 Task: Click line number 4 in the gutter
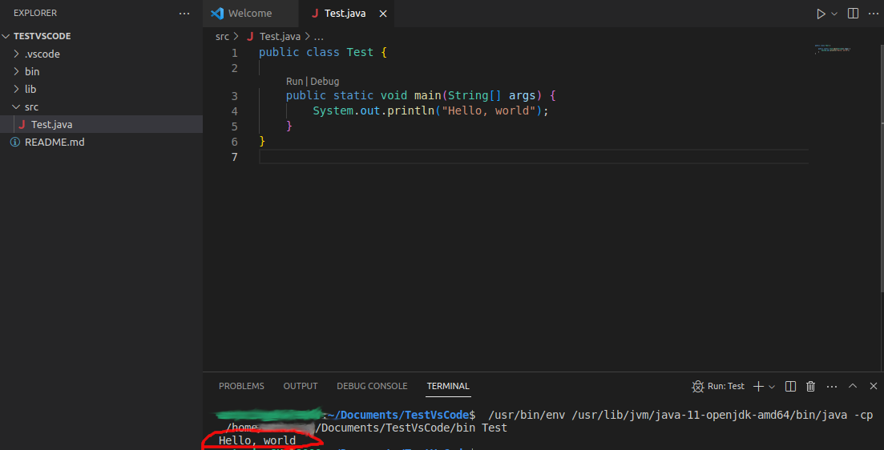pos(235,111)
